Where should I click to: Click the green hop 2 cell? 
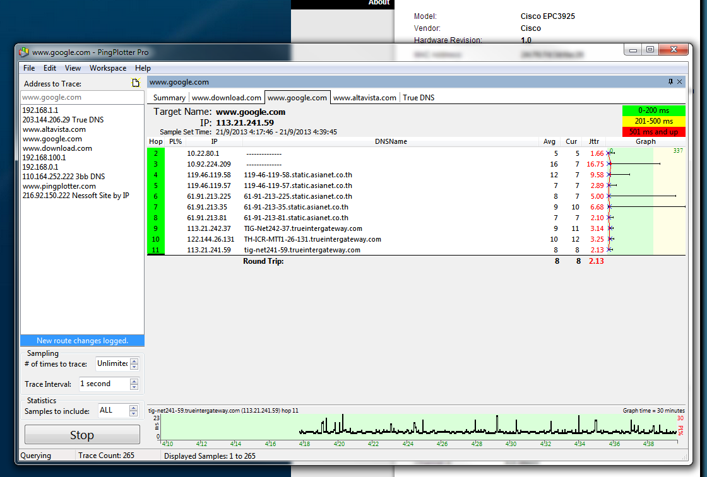[155, 153]
